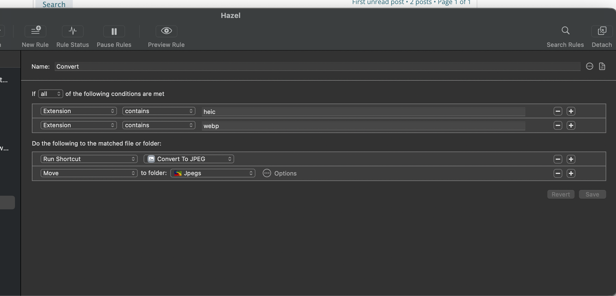616x296 pixels.
Task: Click the Detach window icon
Action: (602, 31)
